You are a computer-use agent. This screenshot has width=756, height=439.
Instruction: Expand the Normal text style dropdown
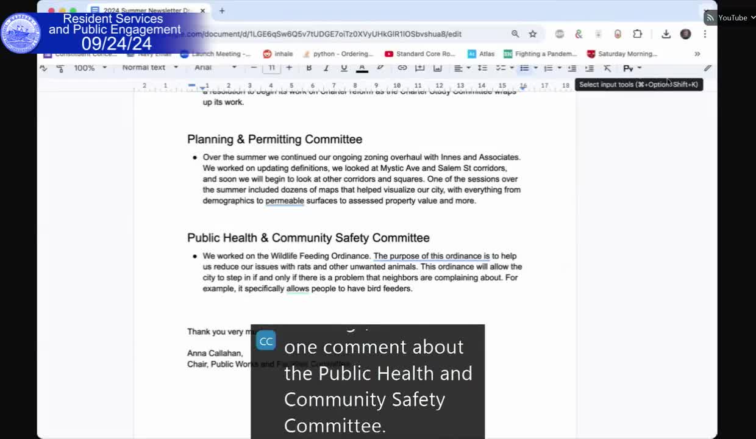[x=150, y=68]
